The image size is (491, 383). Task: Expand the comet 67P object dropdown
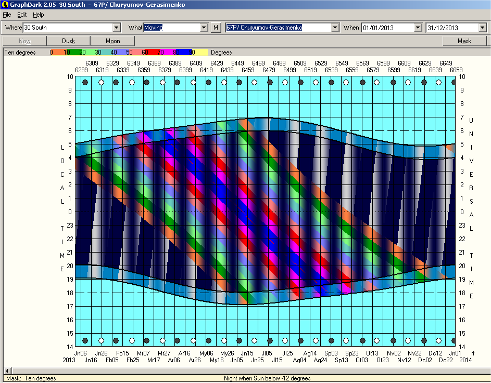[335, 28]
